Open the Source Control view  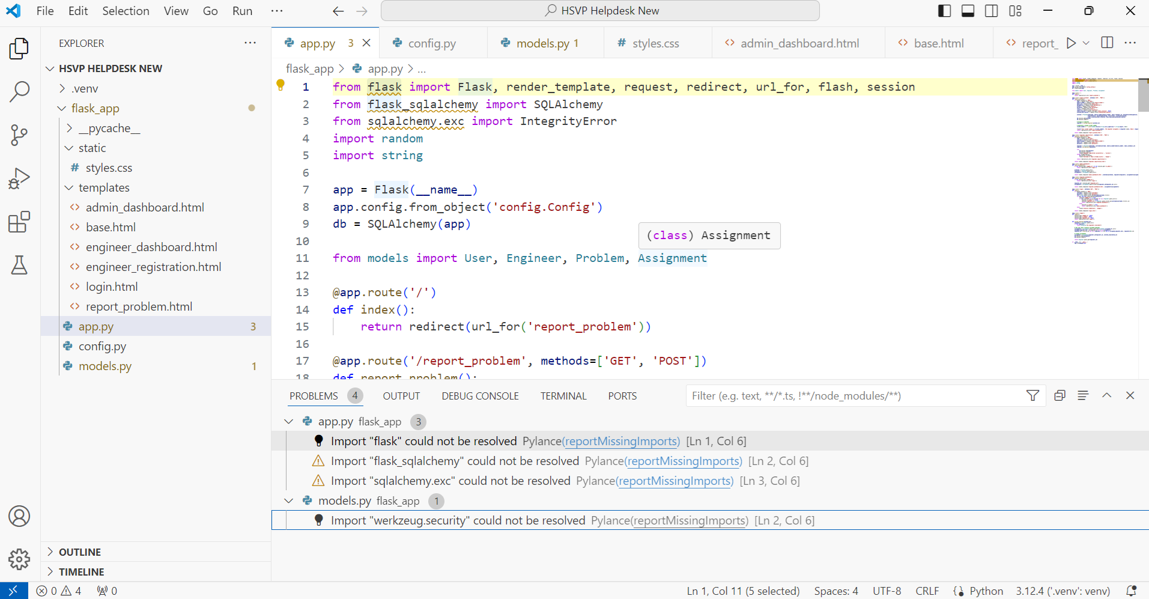coord(19,135)
